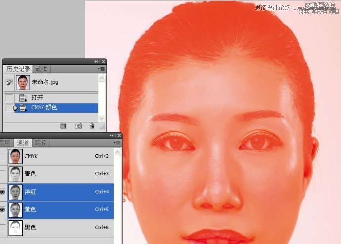The height and width of the screenshot is (244, 341).
Task: Hide the 洋红 channel using eye icon
Action: [x=3, y=192]
